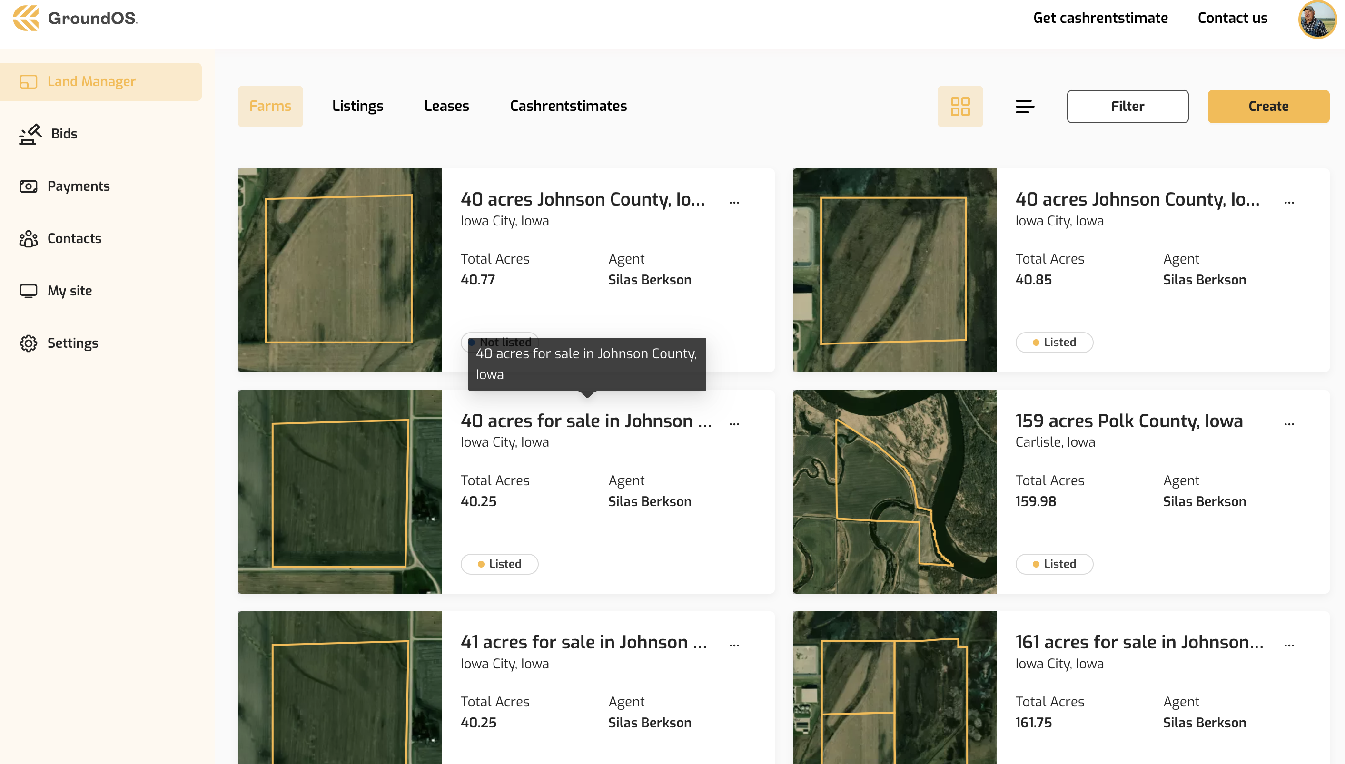Click Silas Berkson agent on 159.98 acres card
1345x764 pixels.
click(x=1204, y=501)
